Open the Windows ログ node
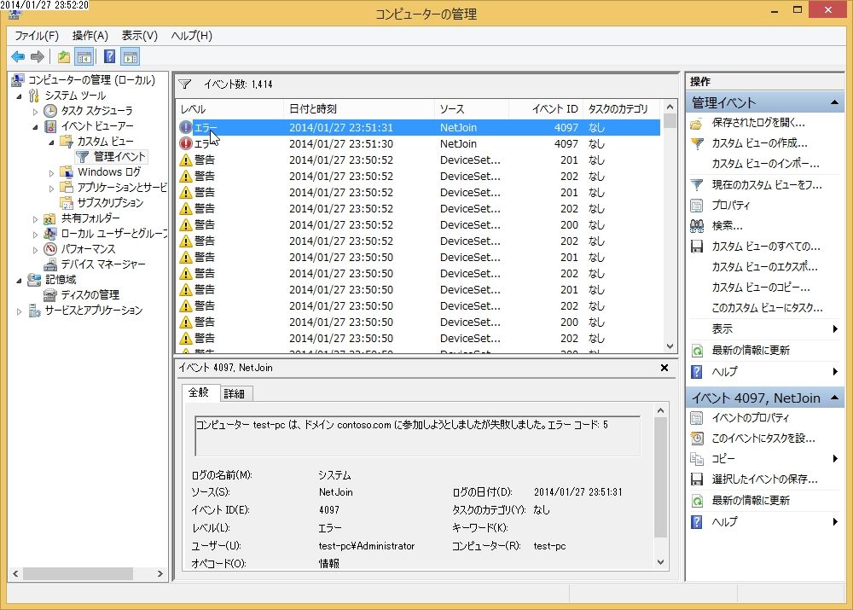This screenshot has height=610, width=853. tap(109, 172)
